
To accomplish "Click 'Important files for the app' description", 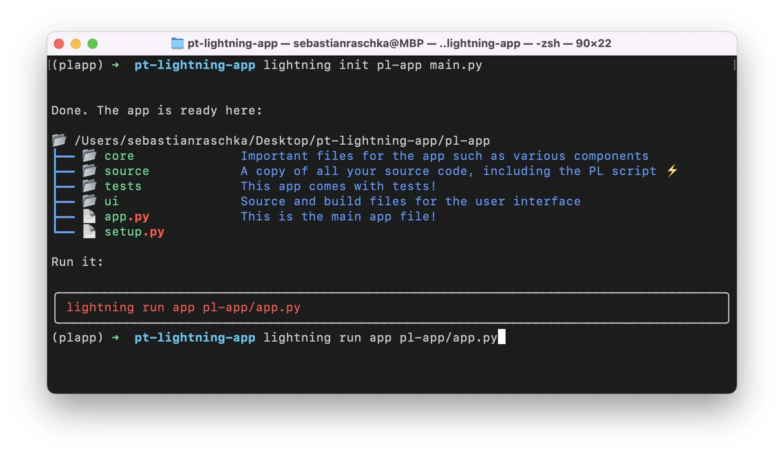I will point(445,156).
